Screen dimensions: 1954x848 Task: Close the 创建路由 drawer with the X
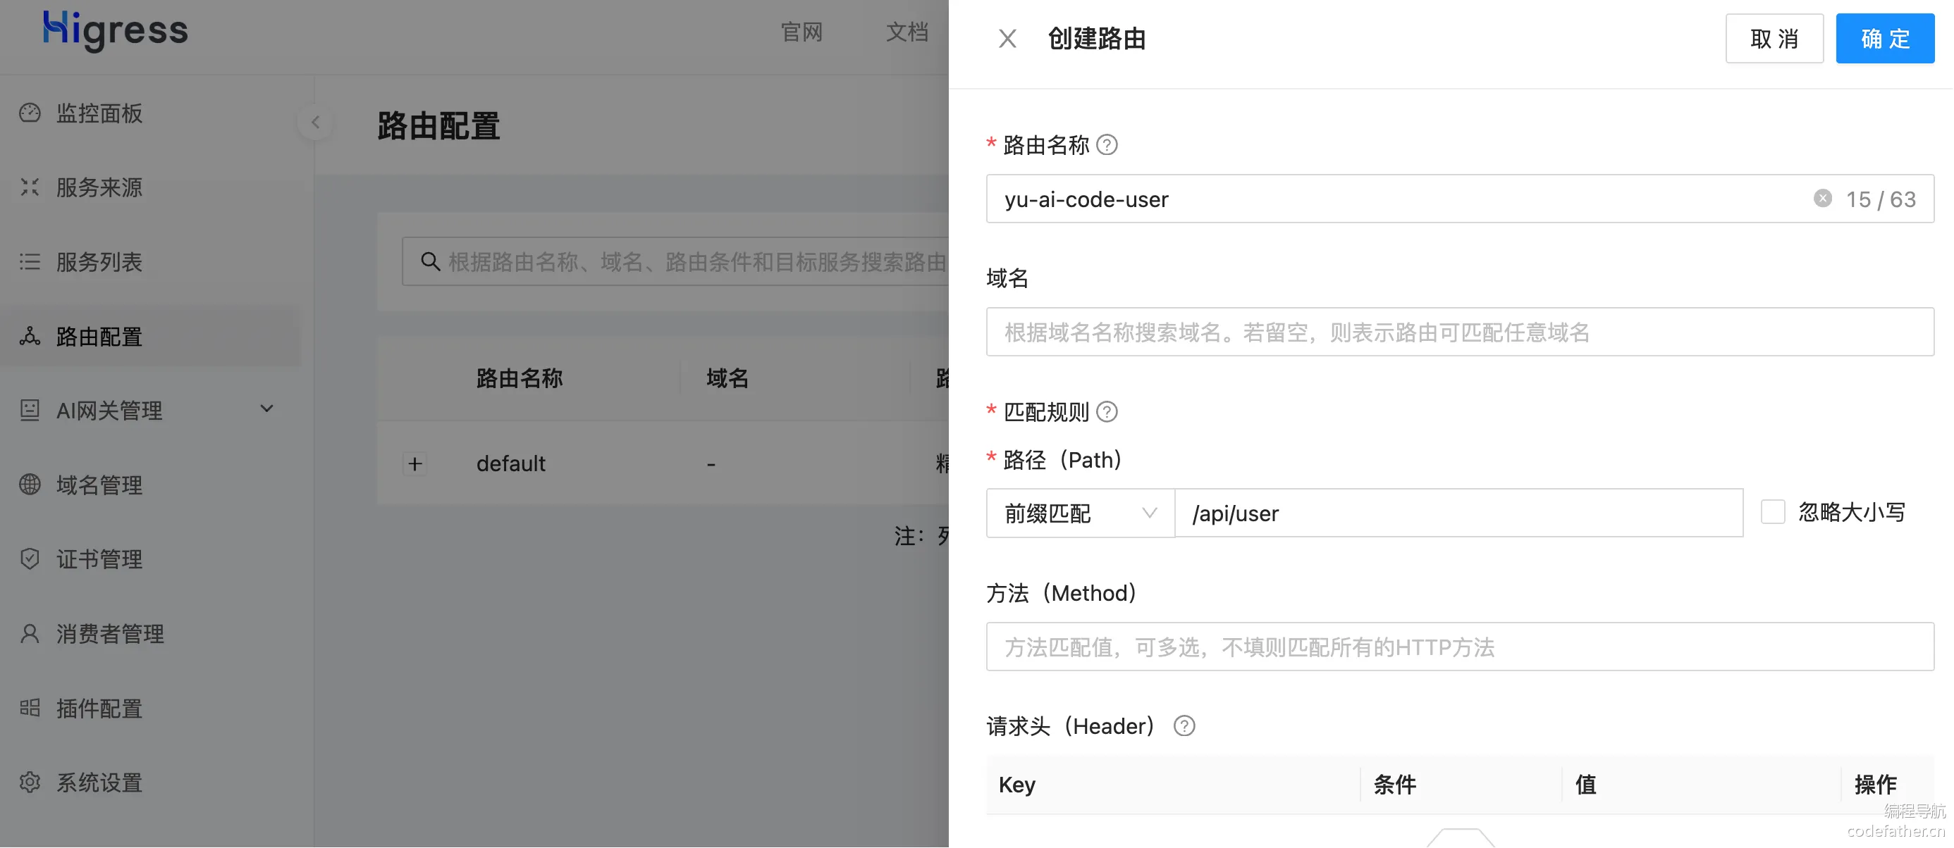pos(1007,39)
